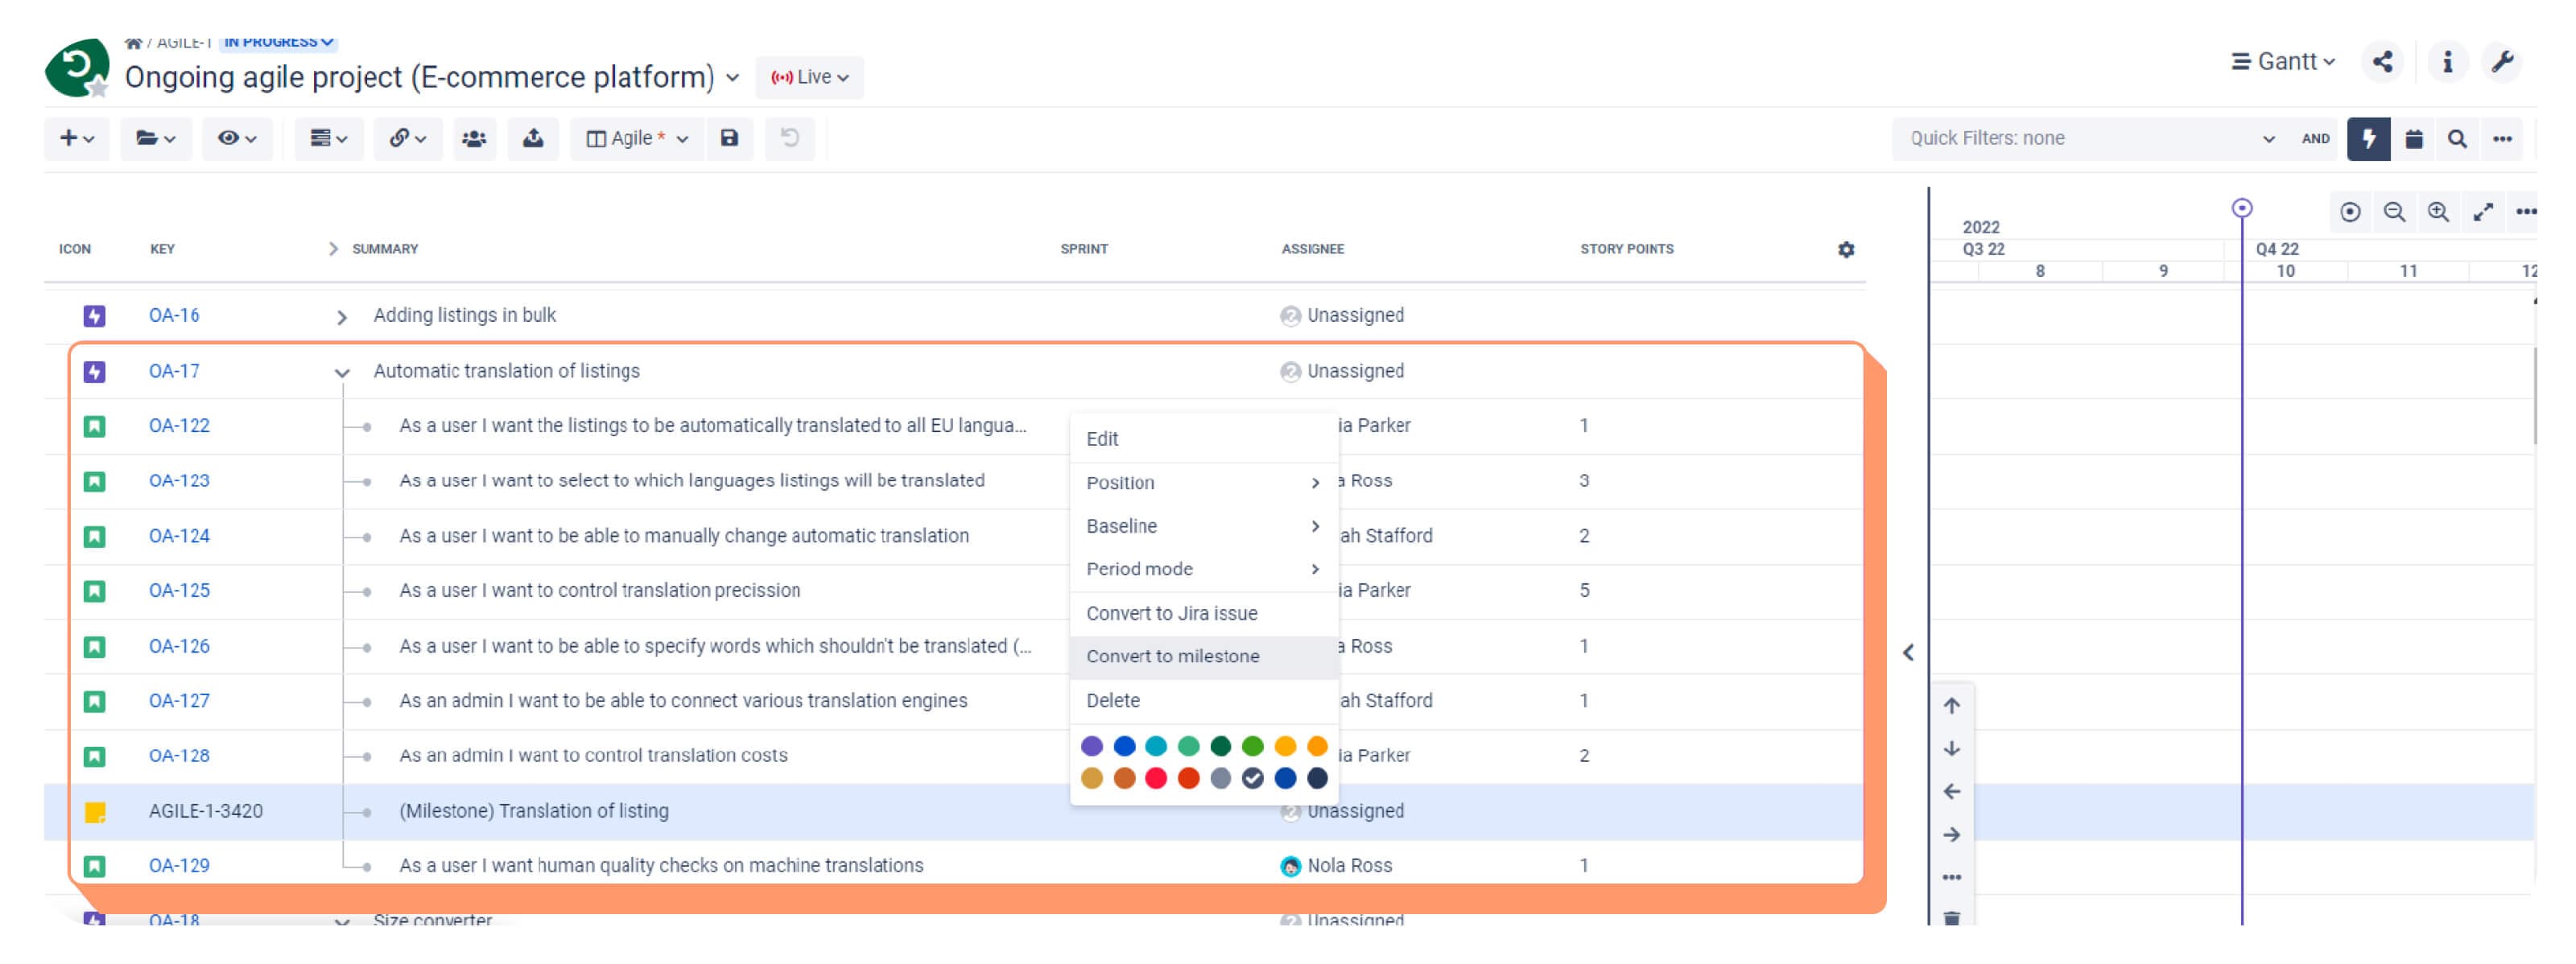Expand the Summary column header arrow
Screen dimensions: 2576x964
(x=333, y=249)
